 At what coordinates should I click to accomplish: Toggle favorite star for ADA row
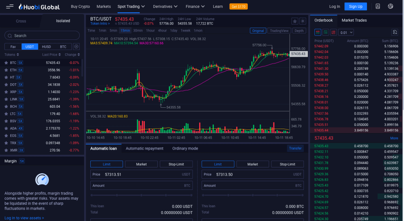click(6, 128)
